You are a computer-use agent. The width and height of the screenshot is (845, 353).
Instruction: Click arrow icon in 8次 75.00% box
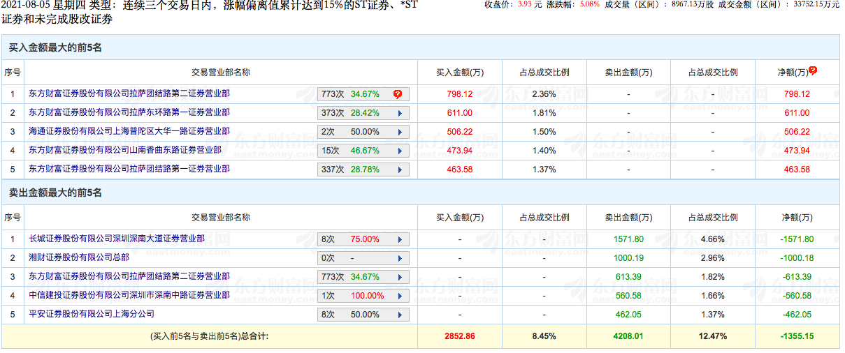pos(400,239)
